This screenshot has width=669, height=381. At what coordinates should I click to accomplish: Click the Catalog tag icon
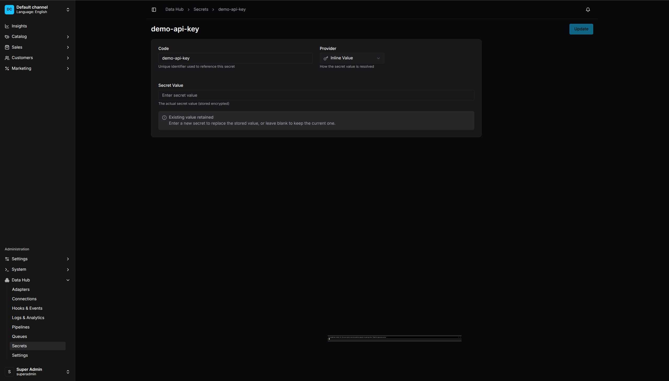click(7, 37)
